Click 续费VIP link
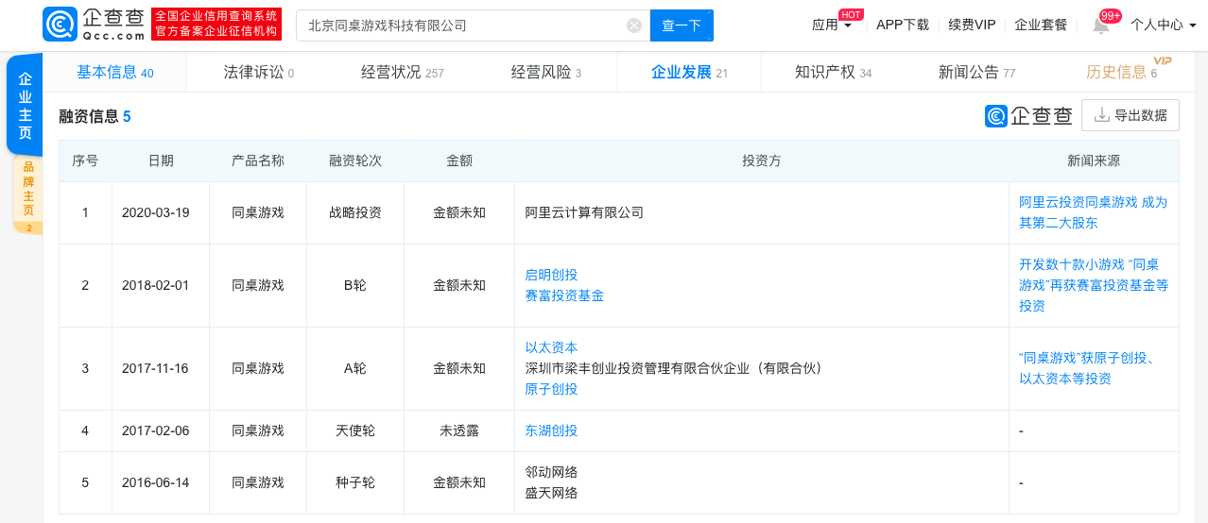 click(972, 25)
